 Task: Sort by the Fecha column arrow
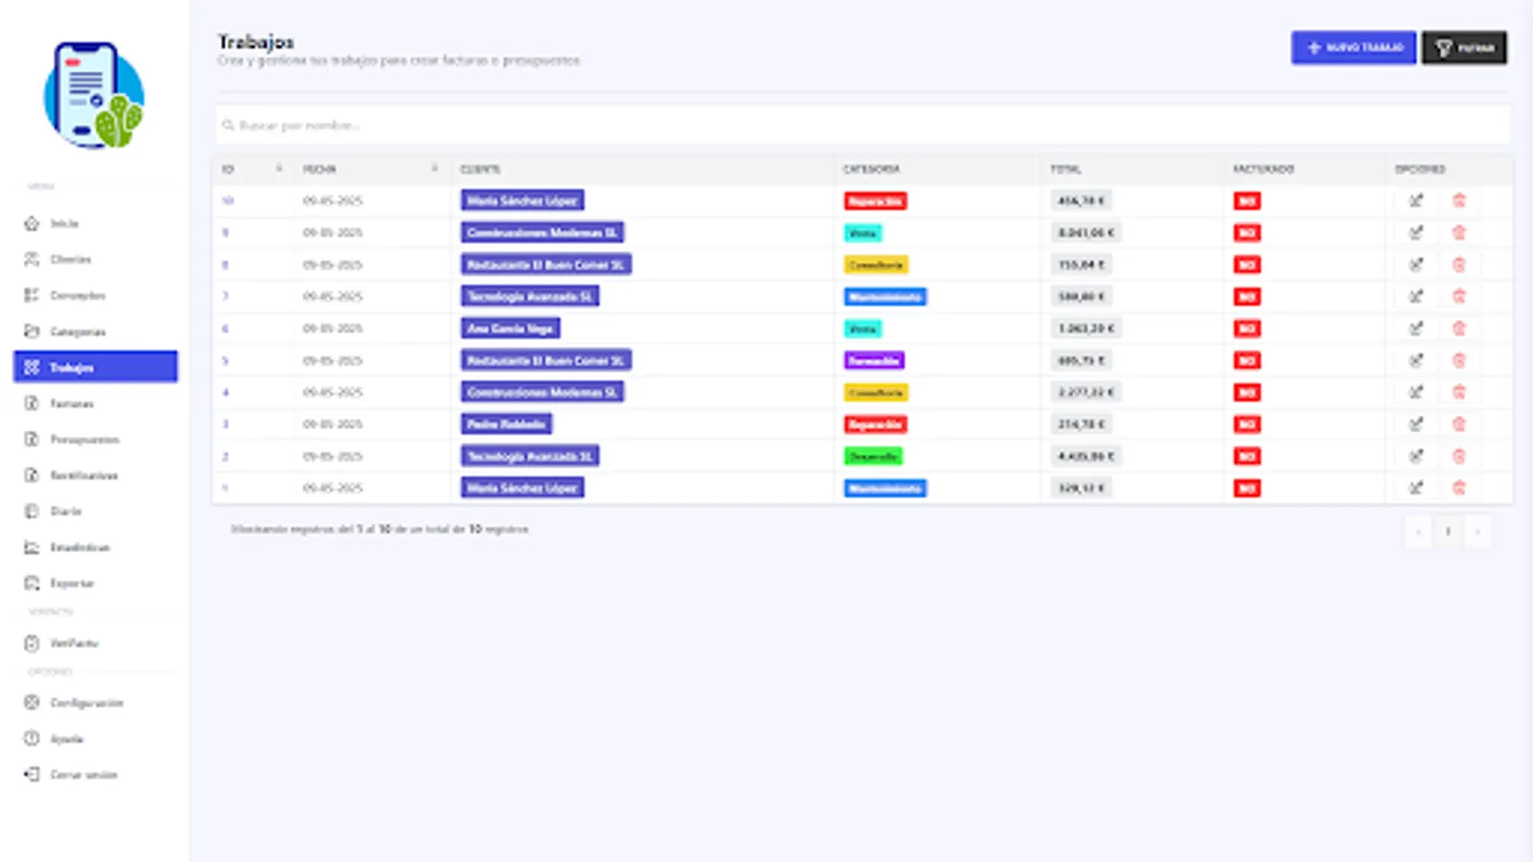[x=435, y=169]
